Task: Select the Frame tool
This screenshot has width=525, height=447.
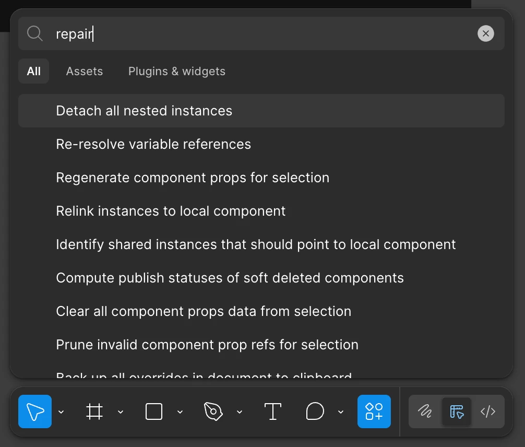Action: click(x=94, y=411)
